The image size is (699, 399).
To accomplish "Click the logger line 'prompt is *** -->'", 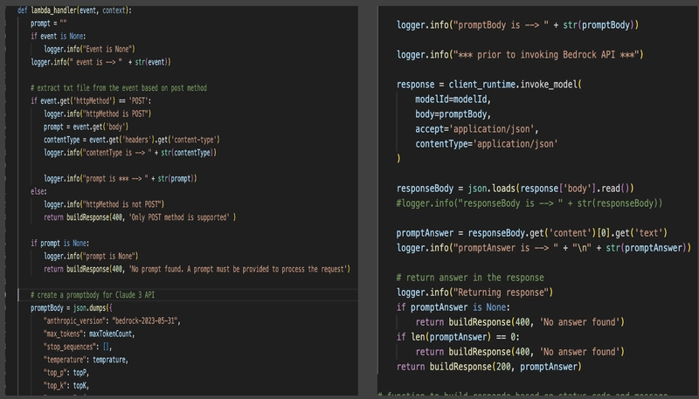I will click(120, 179).
